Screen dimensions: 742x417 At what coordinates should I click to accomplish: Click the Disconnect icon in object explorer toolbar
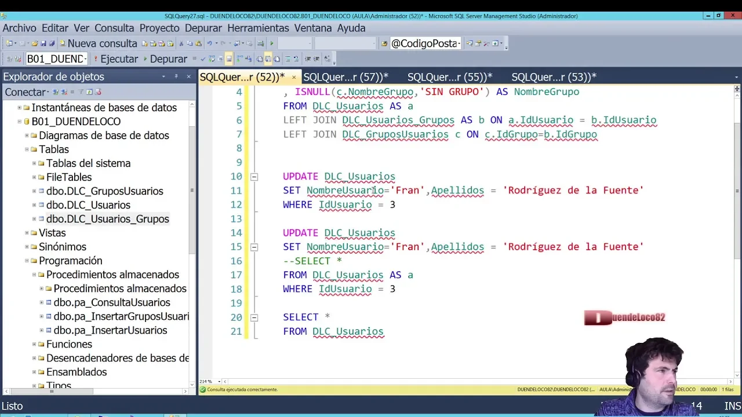(x=64, y=92)
